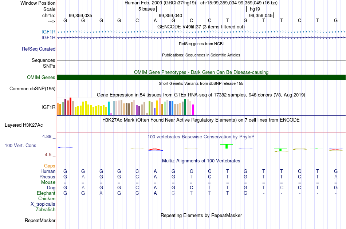
Task: Click the GENCODE V49lift37 track title
Action: [201, 27]
